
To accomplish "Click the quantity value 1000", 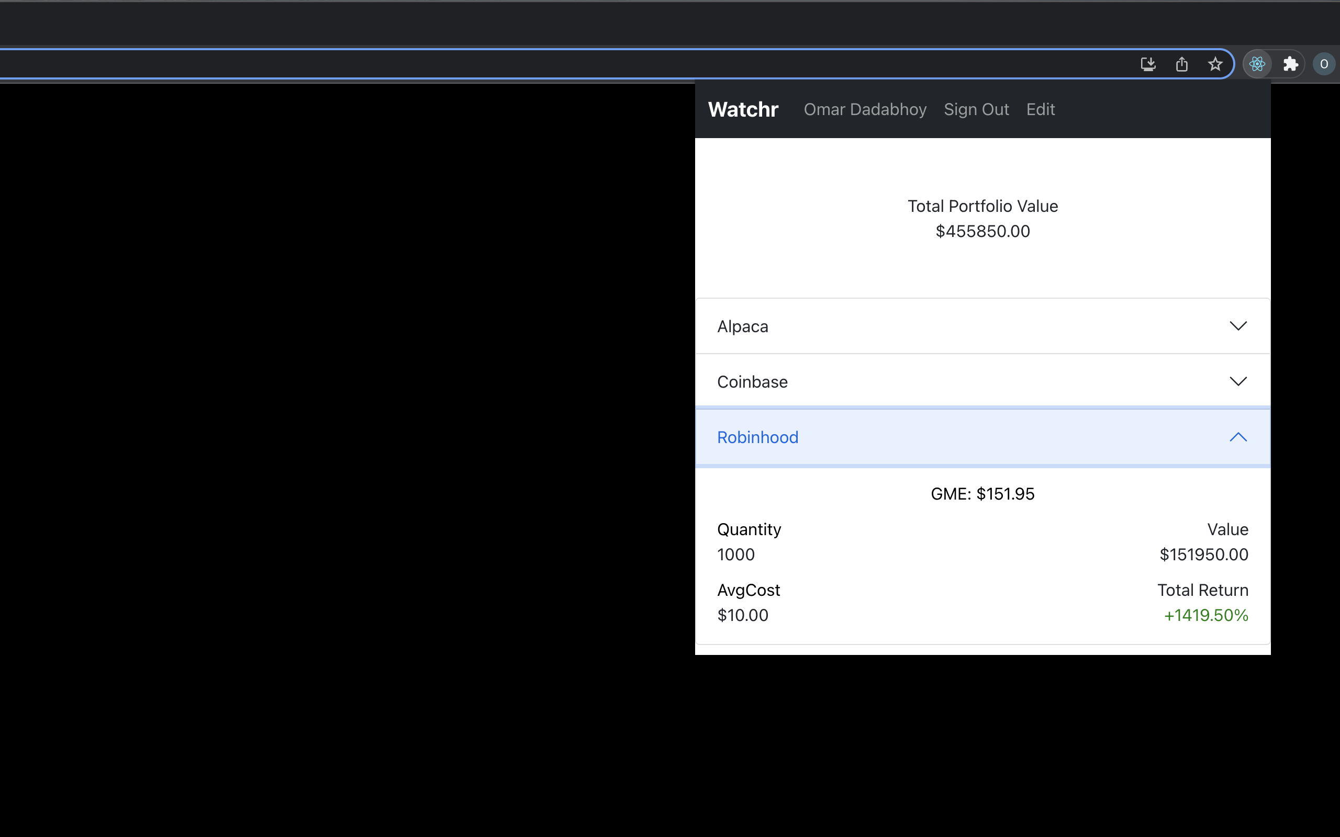I will pos(735,554).
